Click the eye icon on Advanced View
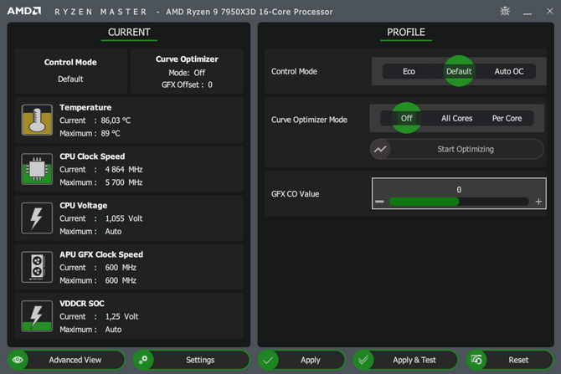Viewport: 561px width, 374px height. 18,360
